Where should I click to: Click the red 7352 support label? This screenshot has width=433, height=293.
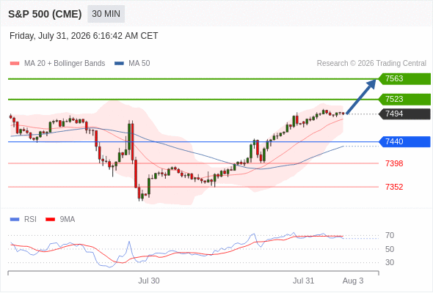[394, 187]
